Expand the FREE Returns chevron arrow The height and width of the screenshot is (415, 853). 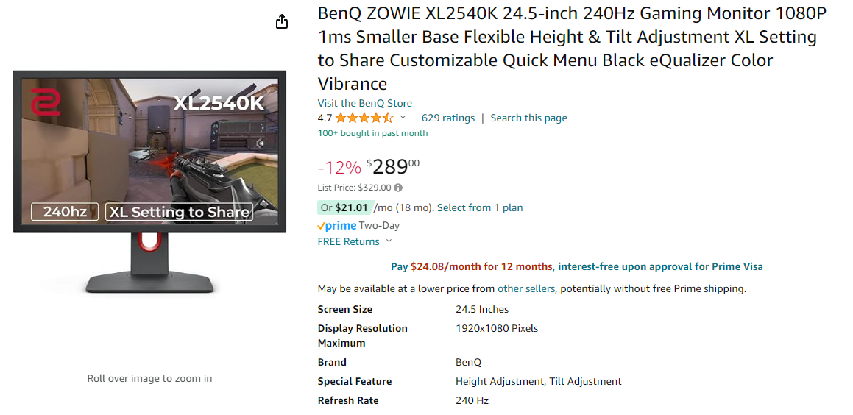[x=389, y=241]
